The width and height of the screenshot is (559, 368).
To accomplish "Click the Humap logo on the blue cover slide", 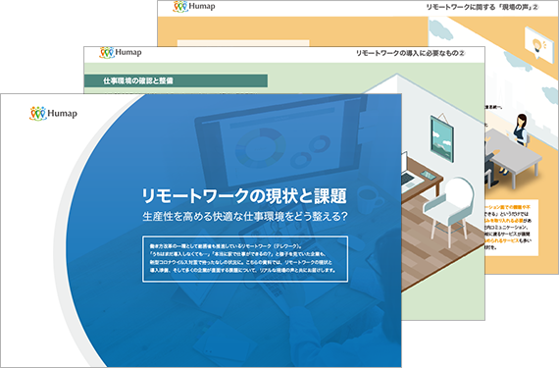I will click(x=53, y=114).
